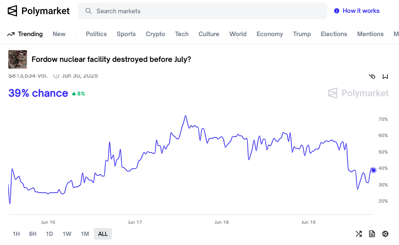
Task: Open chart settings gear icon
Action: (385, 234)
